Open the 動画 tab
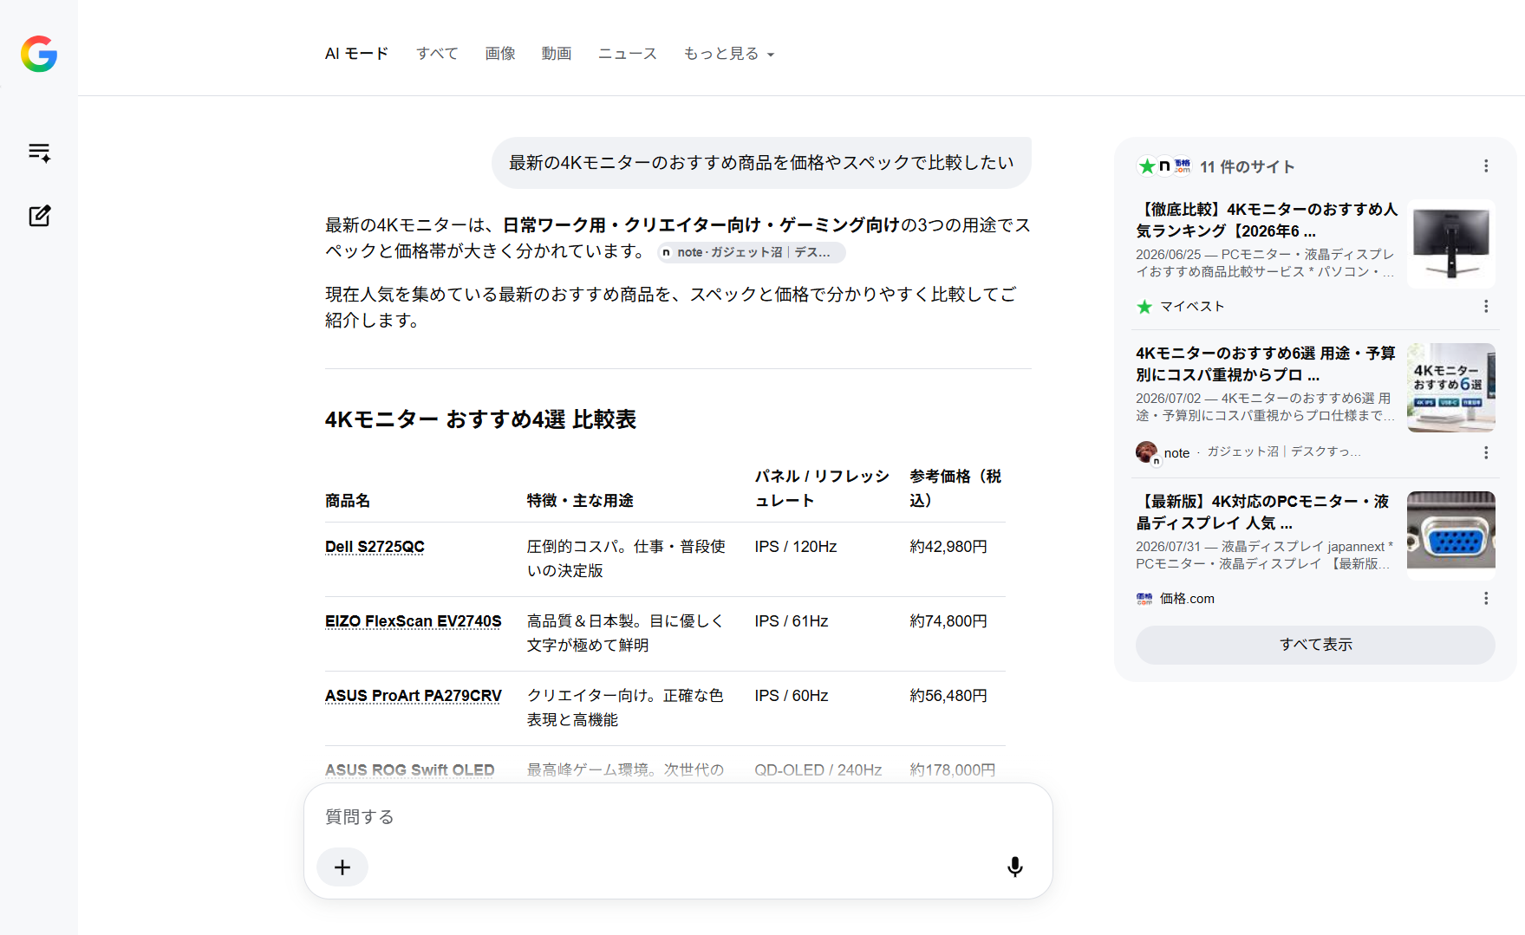This screenshot has width=1525, height=935. pos(557,54)
